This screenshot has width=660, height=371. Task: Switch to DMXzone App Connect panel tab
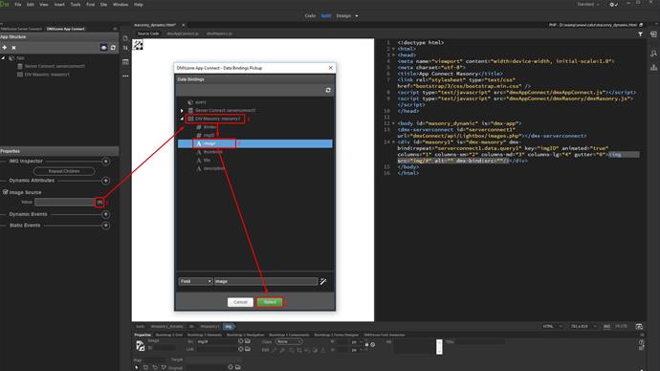tap(66, 29)
